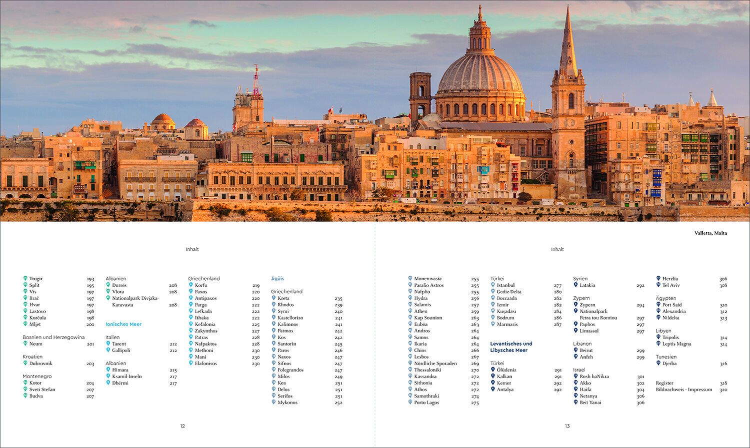Go to the Santorin entry

[x=286, y=344]
